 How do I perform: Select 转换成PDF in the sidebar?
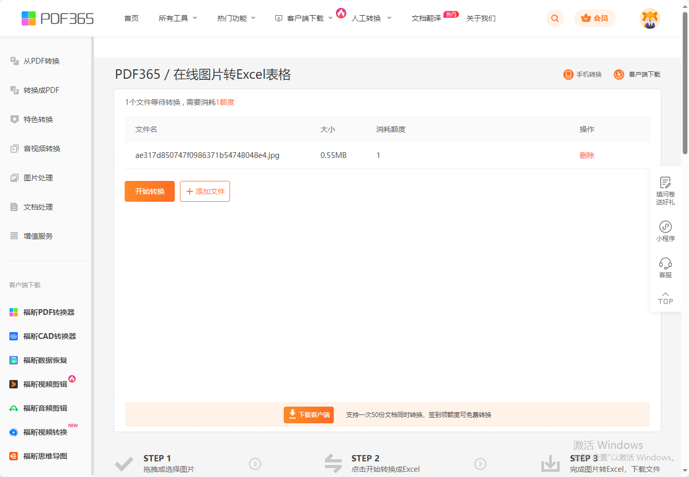tap(41, 90)
